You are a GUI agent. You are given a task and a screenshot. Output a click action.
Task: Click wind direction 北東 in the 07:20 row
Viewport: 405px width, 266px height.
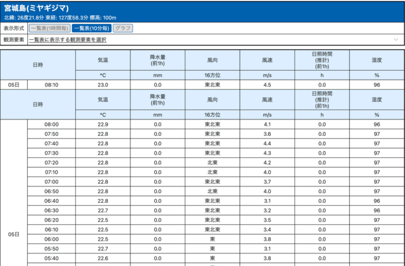(213, 162)
